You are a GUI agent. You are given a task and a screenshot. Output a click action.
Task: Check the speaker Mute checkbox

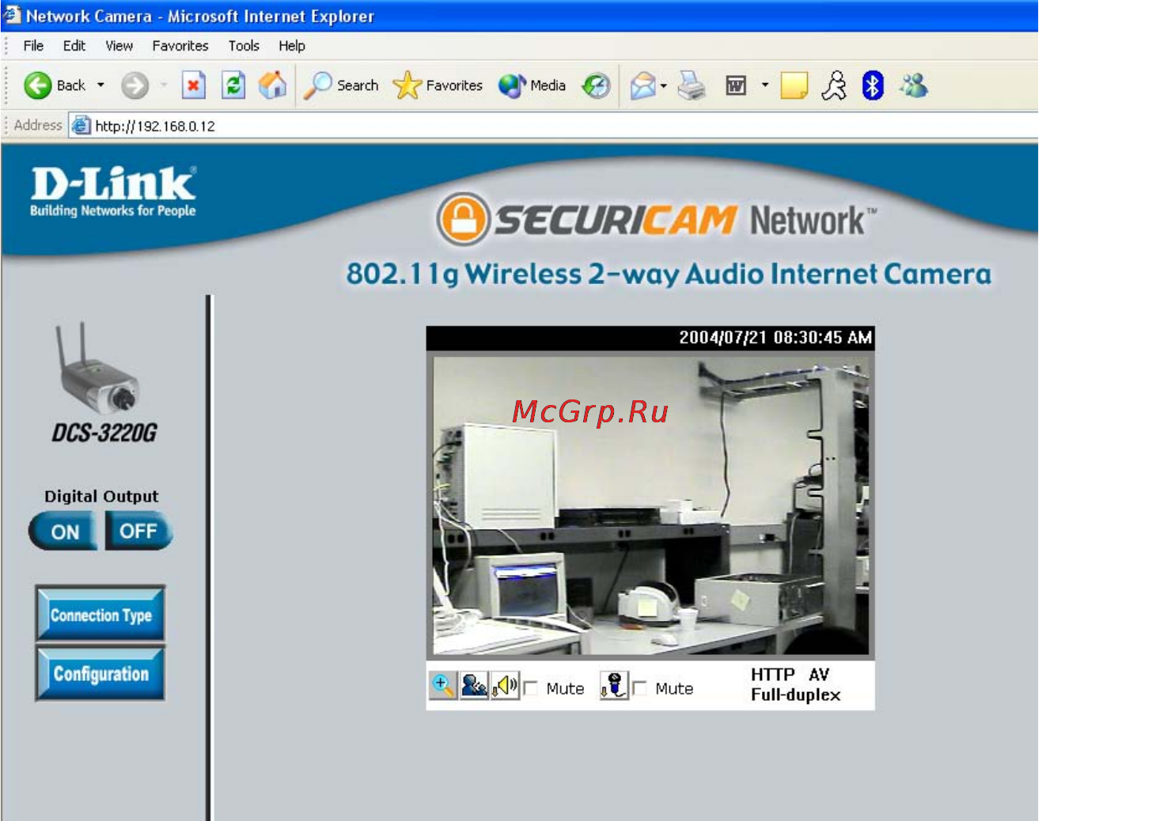531,688
